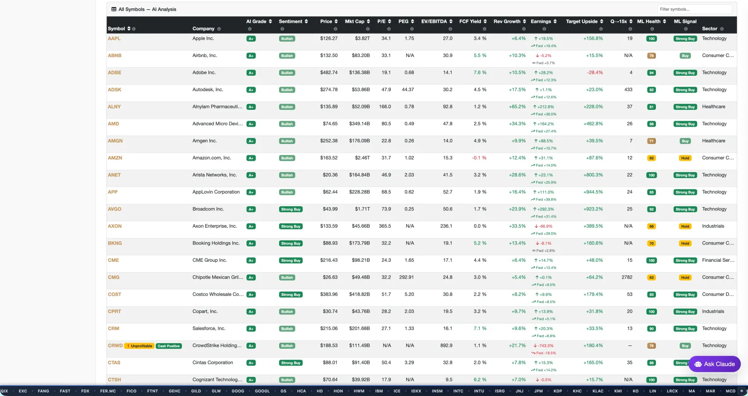Sort by Mkt Cap arrows
The width and height of the screenshot is (748, 396).
pyautogui.click(x=368, y=22)
